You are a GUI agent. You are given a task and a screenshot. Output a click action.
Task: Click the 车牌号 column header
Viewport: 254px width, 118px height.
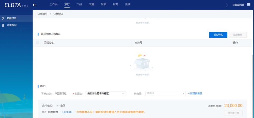click(x=139, y=43)
